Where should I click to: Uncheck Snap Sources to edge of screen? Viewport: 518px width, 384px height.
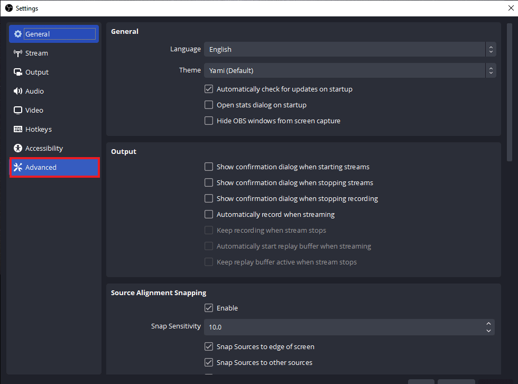click(209, 346)
